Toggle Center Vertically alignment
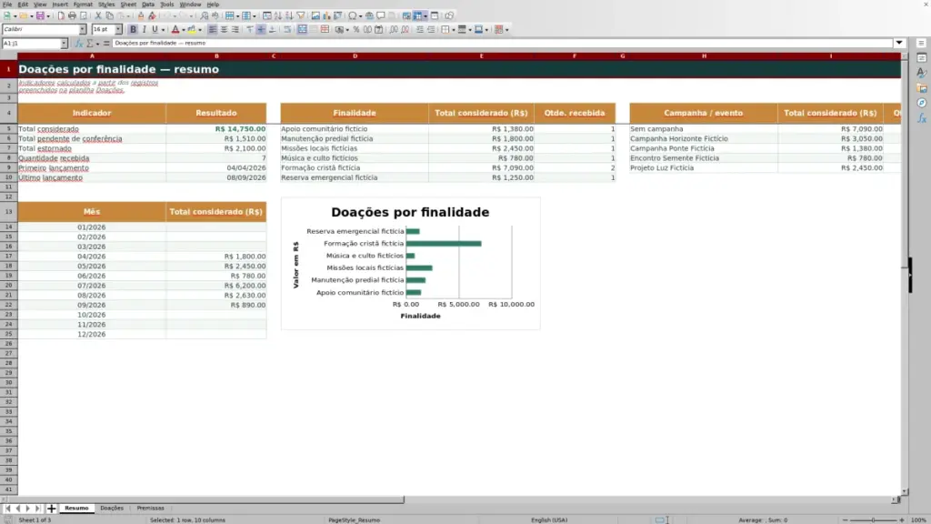The image size is (931, 524). pyautogui.click(x=261, y=29)
